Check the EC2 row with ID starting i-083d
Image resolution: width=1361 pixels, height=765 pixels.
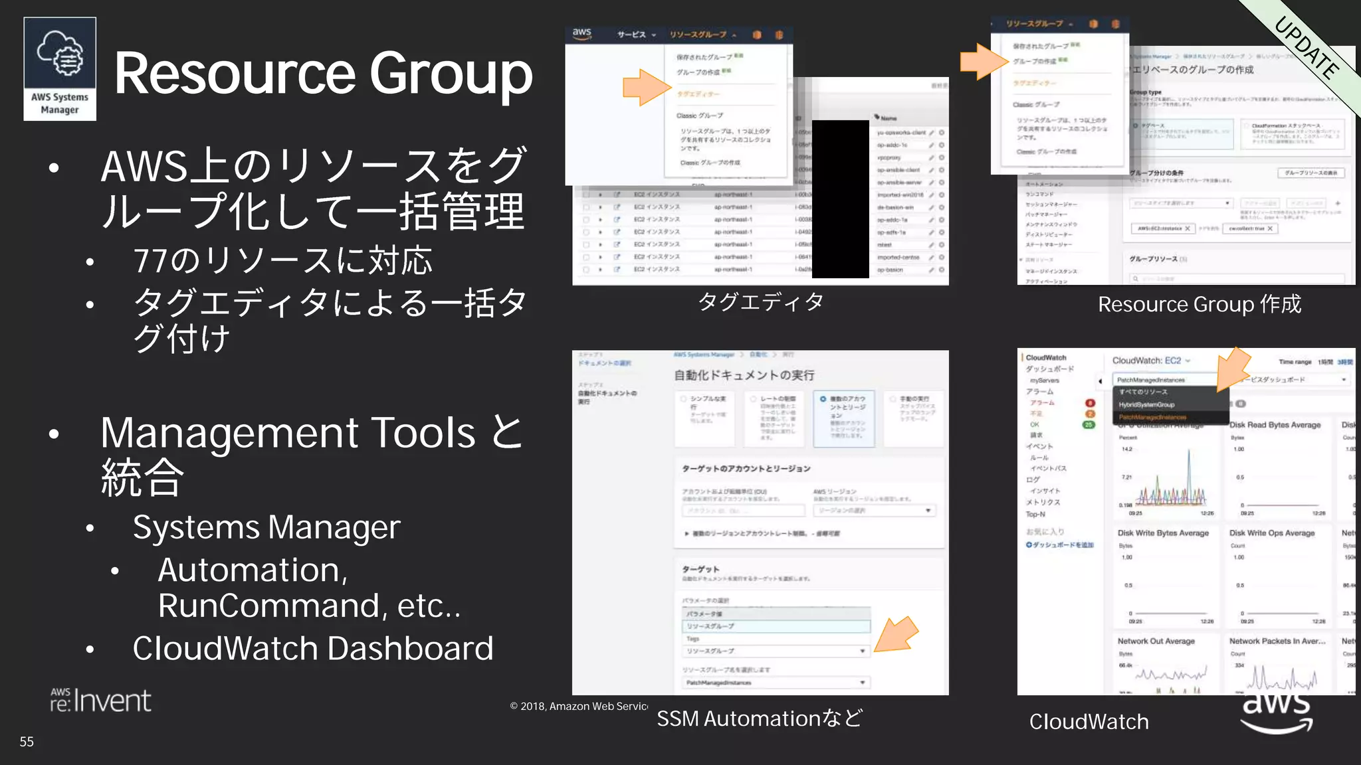click(586, 207)
